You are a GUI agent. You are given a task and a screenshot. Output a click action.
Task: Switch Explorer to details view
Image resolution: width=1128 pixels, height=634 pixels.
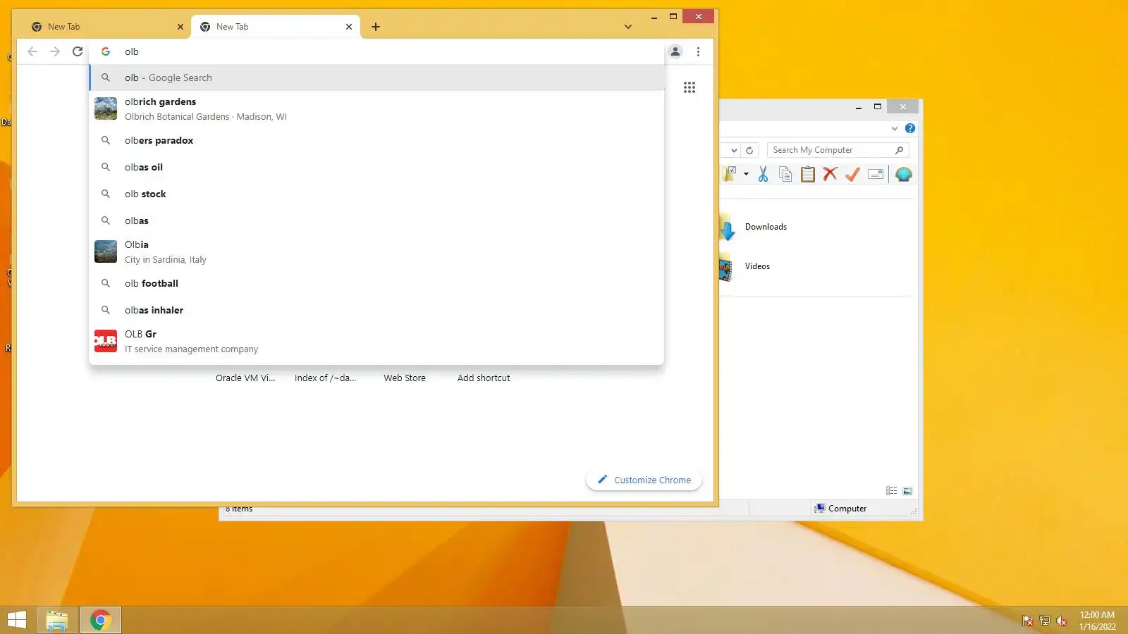pos(892,491)
